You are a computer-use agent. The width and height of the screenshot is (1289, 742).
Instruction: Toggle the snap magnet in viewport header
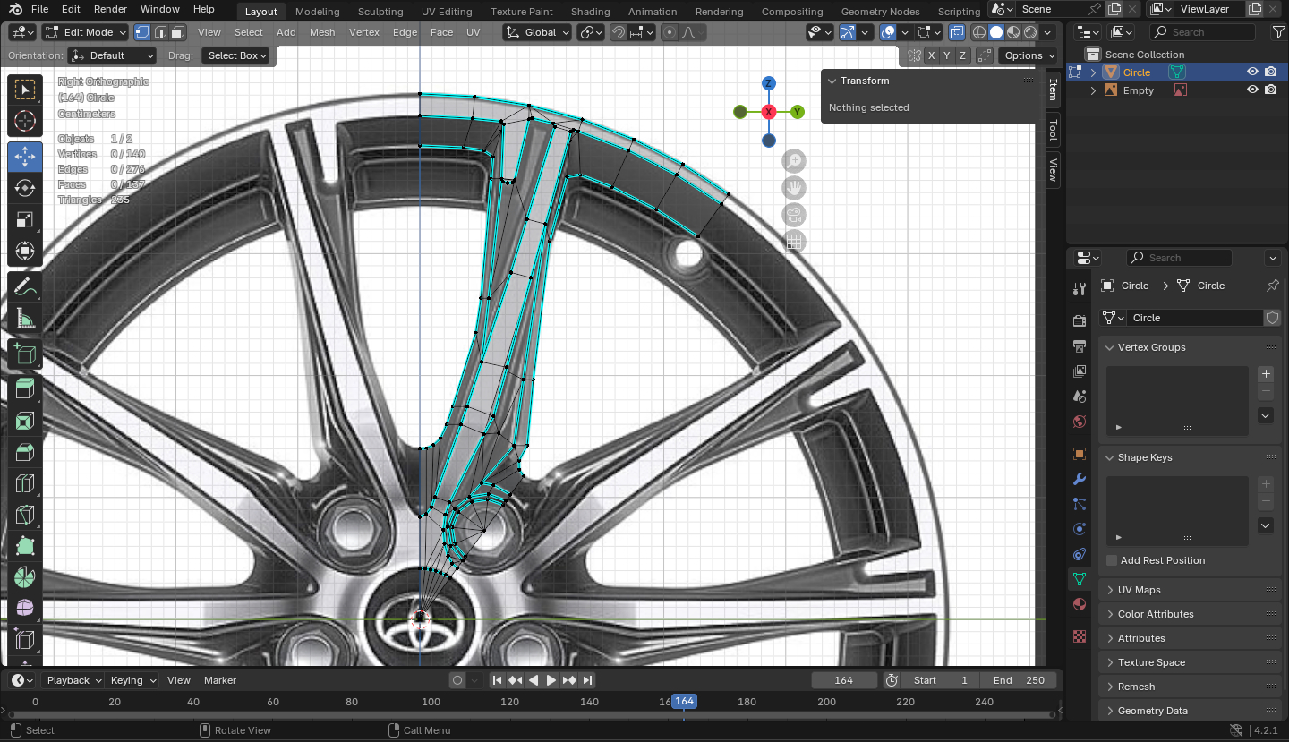pos(619,32)
